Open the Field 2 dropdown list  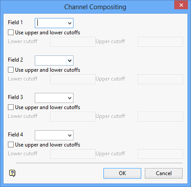click(70, 60)
